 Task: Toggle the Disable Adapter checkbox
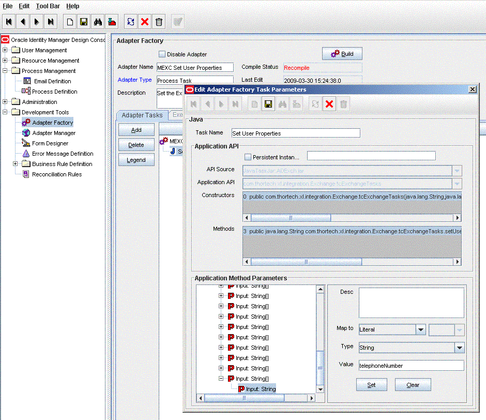pyautogui.click(x=162, y=54)
